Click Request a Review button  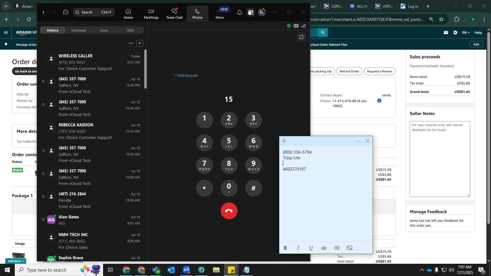pos(380,71)
